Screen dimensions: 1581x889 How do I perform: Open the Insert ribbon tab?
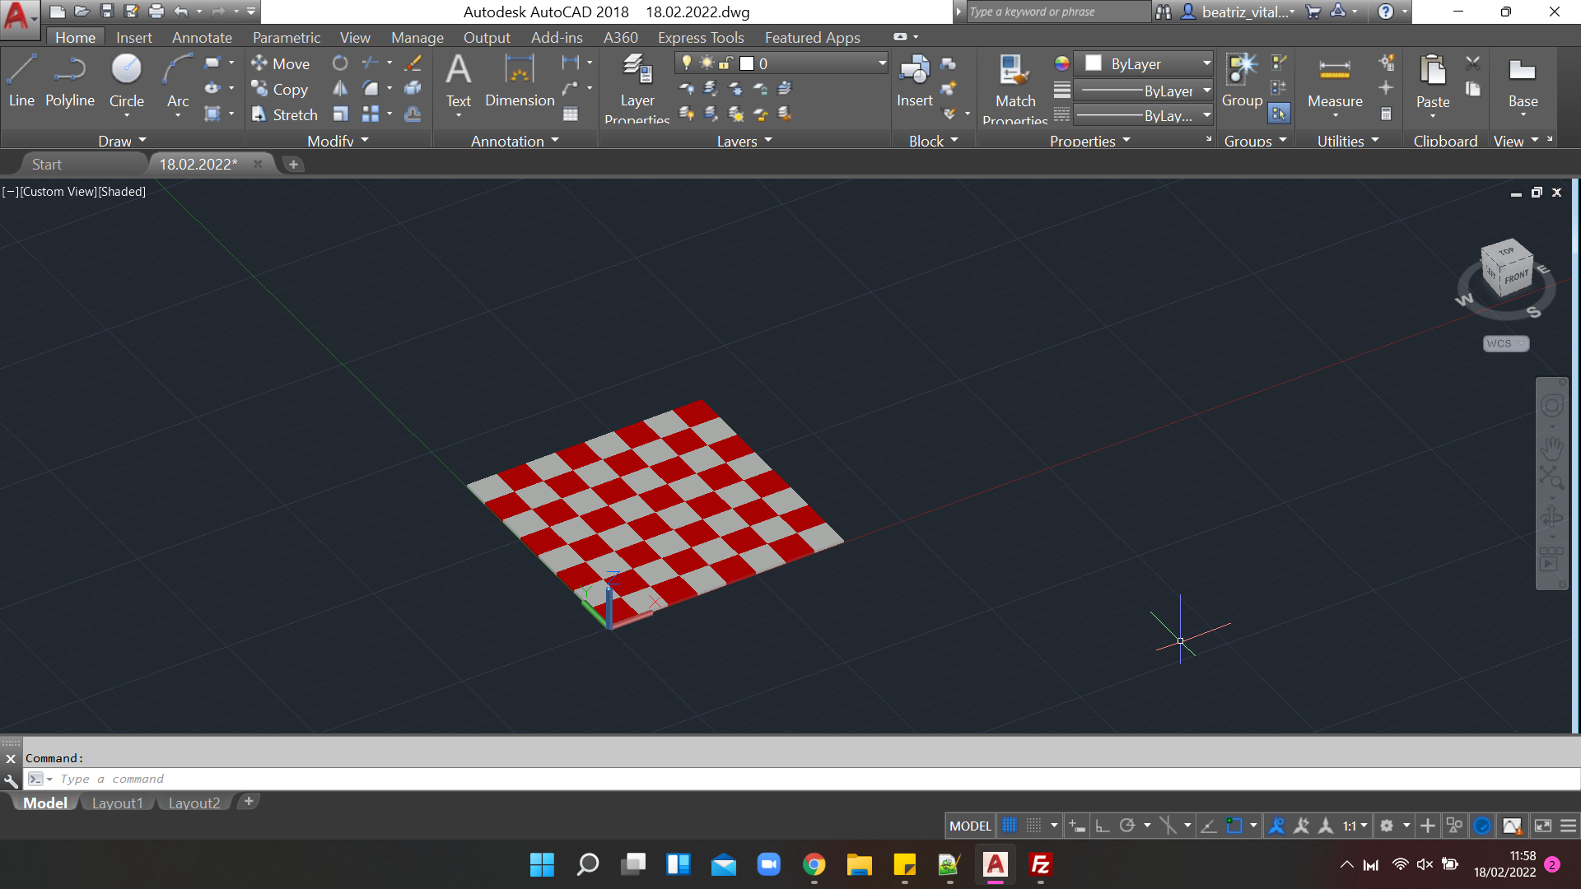[x=133, y=37]
